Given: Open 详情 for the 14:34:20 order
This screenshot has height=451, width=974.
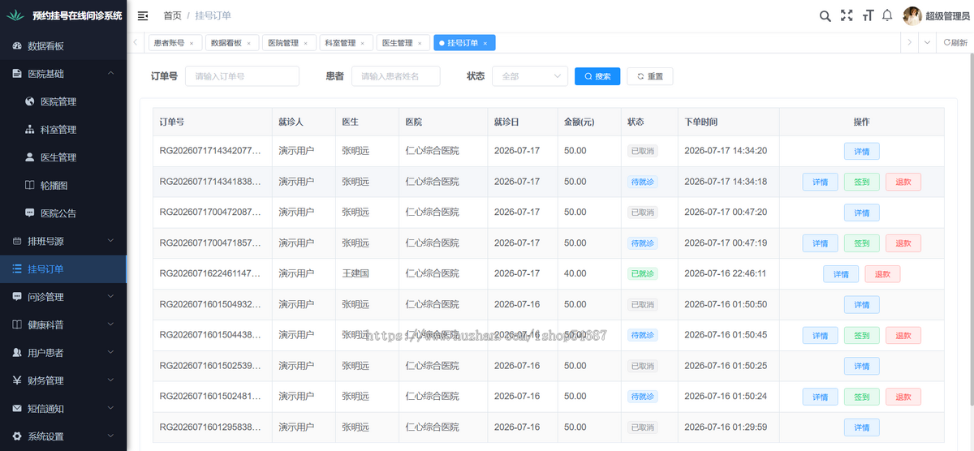Looking at the screenshot, I should [x=862, y=151].
